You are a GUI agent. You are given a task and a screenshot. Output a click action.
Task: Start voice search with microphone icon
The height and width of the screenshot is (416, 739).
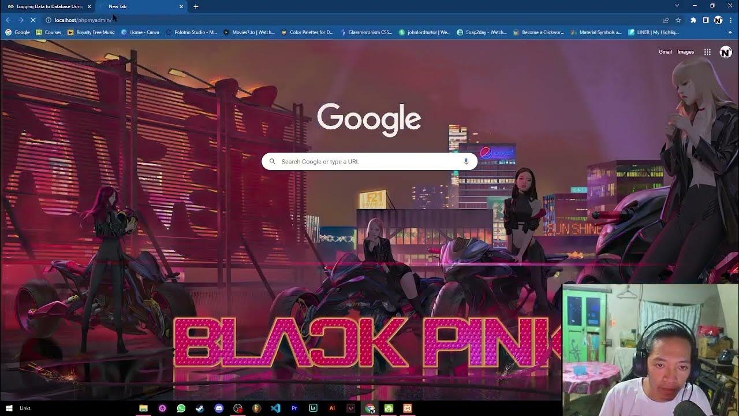(466, 162)
